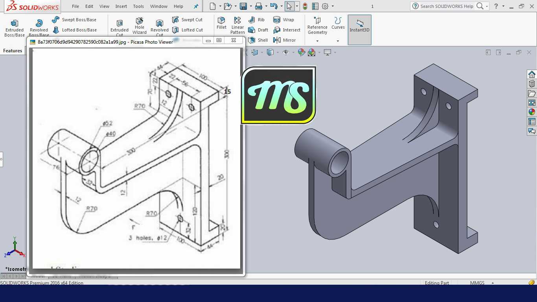Toggle the Instant3D button

[x=360, y=30]
